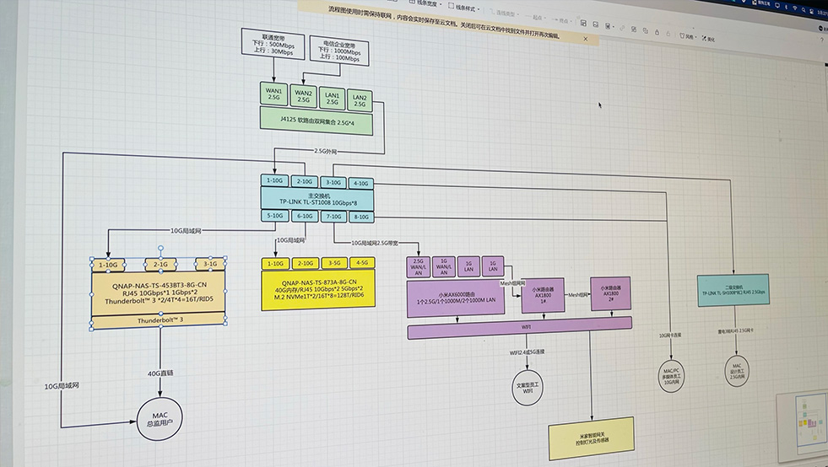Viewport: 828px width, 467px height.
Task: Click the 10G局域网2.5G带宽 connector label
Action: point(375,244)
